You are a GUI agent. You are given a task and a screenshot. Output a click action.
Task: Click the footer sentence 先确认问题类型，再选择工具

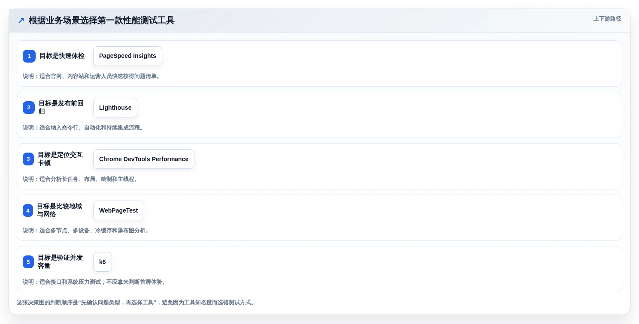[x=136, y=303]
